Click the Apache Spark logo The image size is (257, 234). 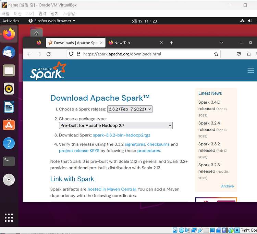pos(48,71)
